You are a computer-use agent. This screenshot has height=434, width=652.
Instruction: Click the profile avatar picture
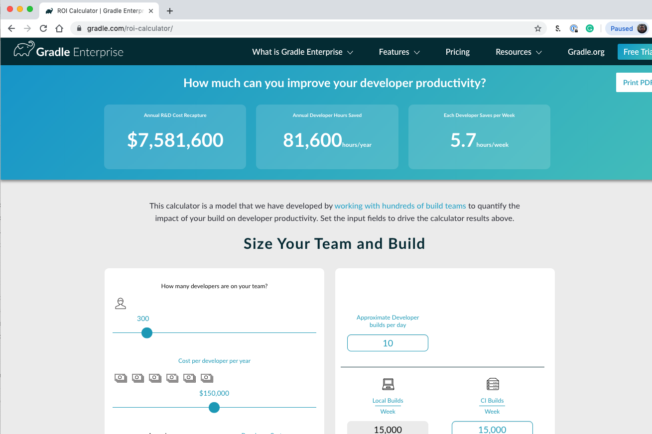pyautogui.click(x=642, y=28)
